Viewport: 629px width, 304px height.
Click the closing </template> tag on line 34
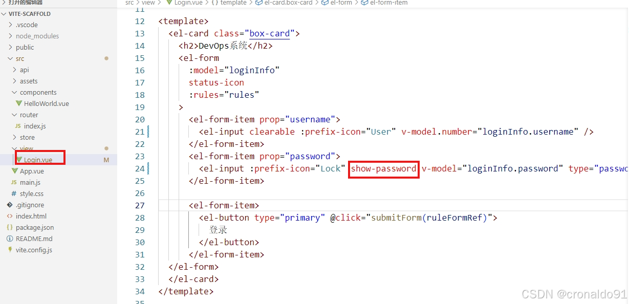pyautogui.click(x=186, y=291)
